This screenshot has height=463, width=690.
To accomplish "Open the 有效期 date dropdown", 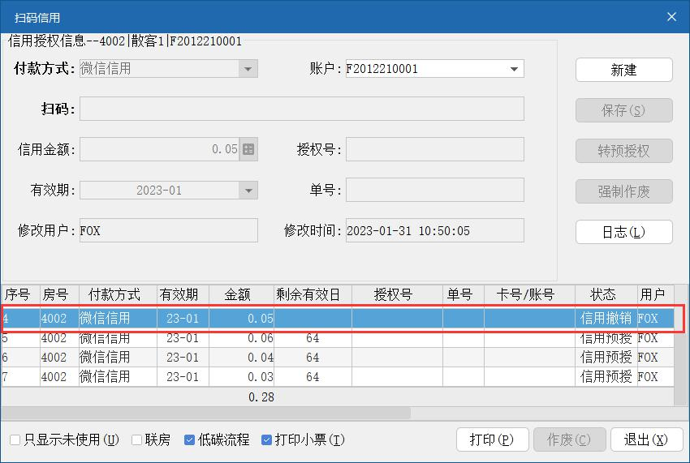I will coord(248,191).
